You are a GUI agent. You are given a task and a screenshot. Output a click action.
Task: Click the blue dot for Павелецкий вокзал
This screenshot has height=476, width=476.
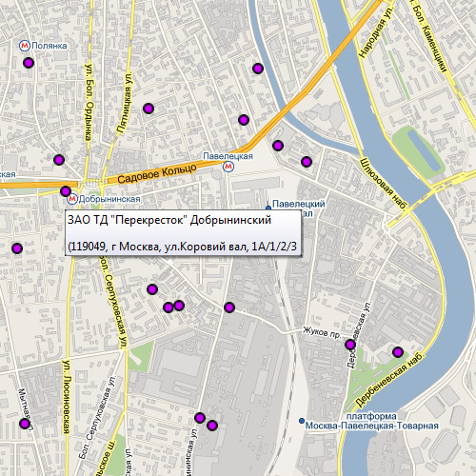pyautogui.click(x=268, y=208)
